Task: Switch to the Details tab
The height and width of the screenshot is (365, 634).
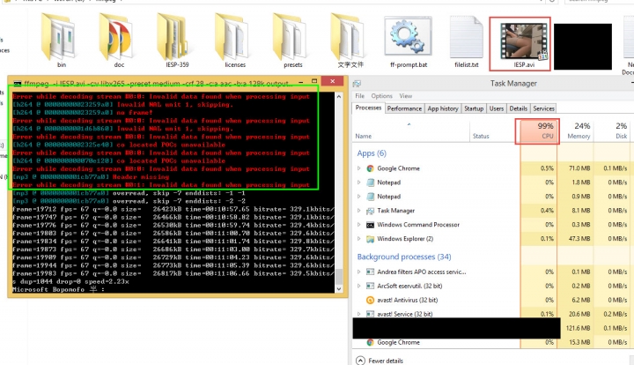Action: 518,108
